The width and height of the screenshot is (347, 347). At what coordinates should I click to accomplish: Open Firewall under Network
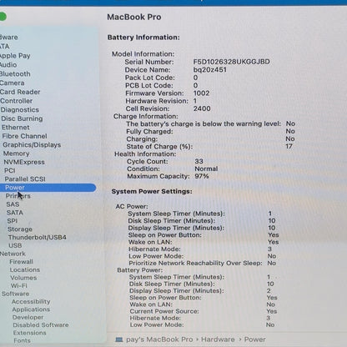pos(21,262)
